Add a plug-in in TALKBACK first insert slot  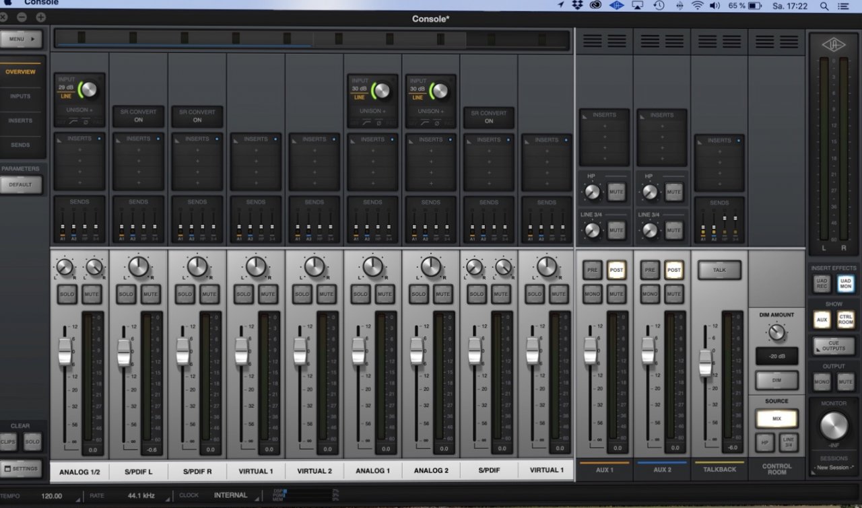719,151
